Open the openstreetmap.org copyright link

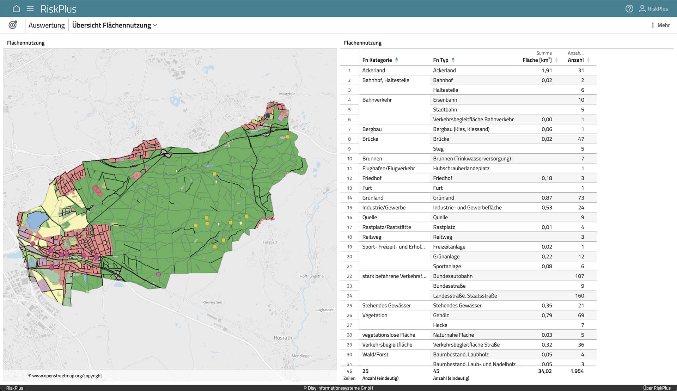pos(66,375)
